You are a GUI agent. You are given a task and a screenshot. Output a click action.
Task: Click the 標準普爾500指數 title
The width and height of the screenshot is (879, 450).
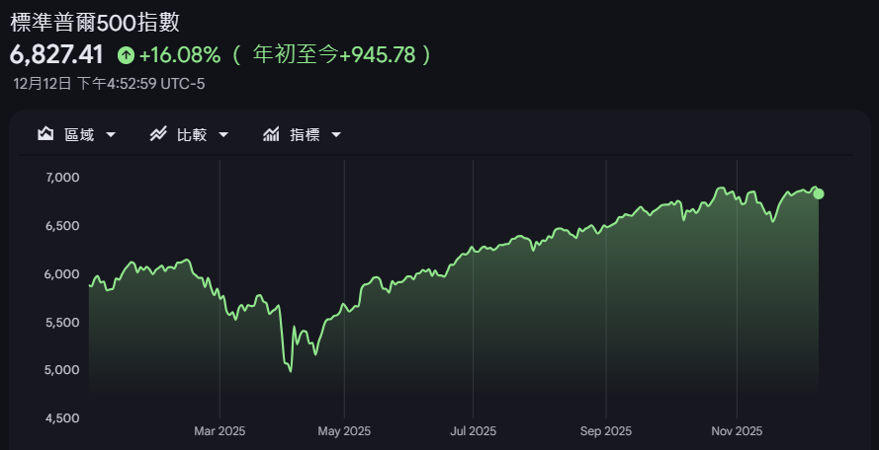click(95, 23)
